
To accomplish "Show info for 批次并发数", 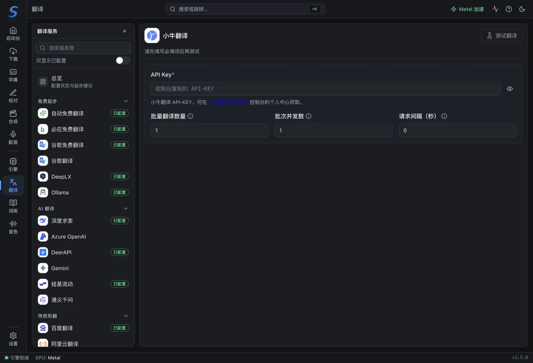I will pos(308,116).
